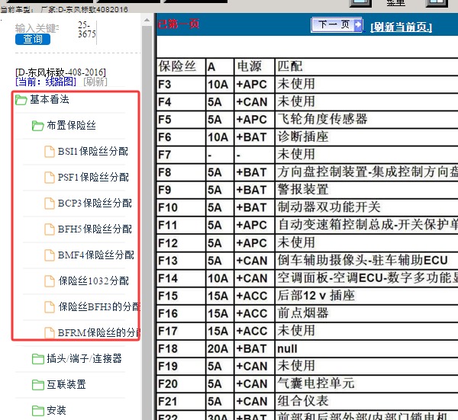Go to next page with 下一页 button
The height and width of the screenshot is (420, 458).
click(337, 24)
